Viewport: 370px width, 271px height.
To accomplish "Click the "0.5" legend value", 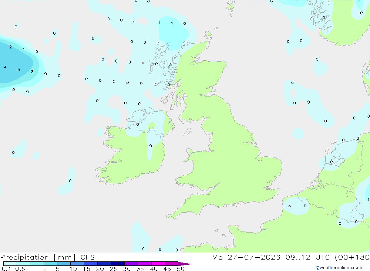I will [20, 269].
